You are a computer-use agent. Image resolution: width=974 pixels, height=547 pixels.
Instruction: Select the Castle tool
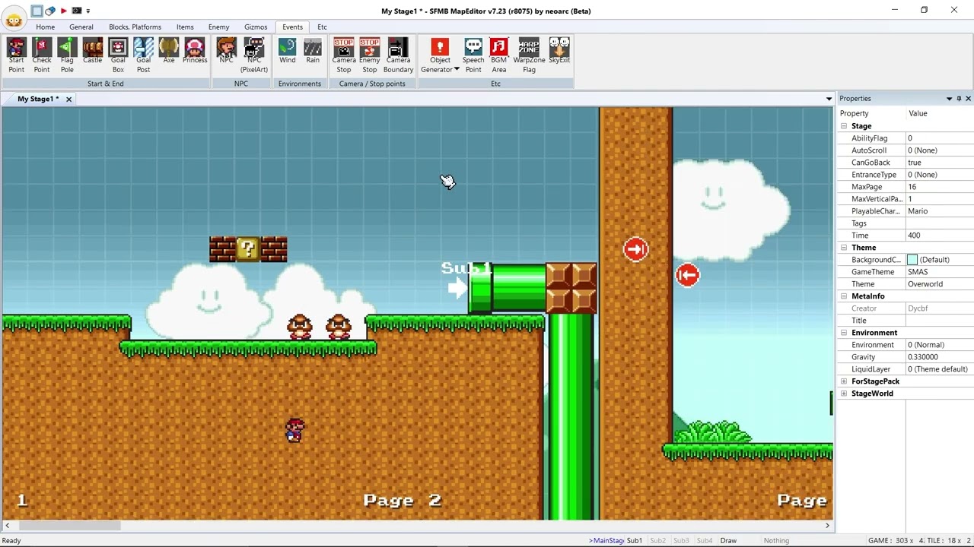(92, 51)
